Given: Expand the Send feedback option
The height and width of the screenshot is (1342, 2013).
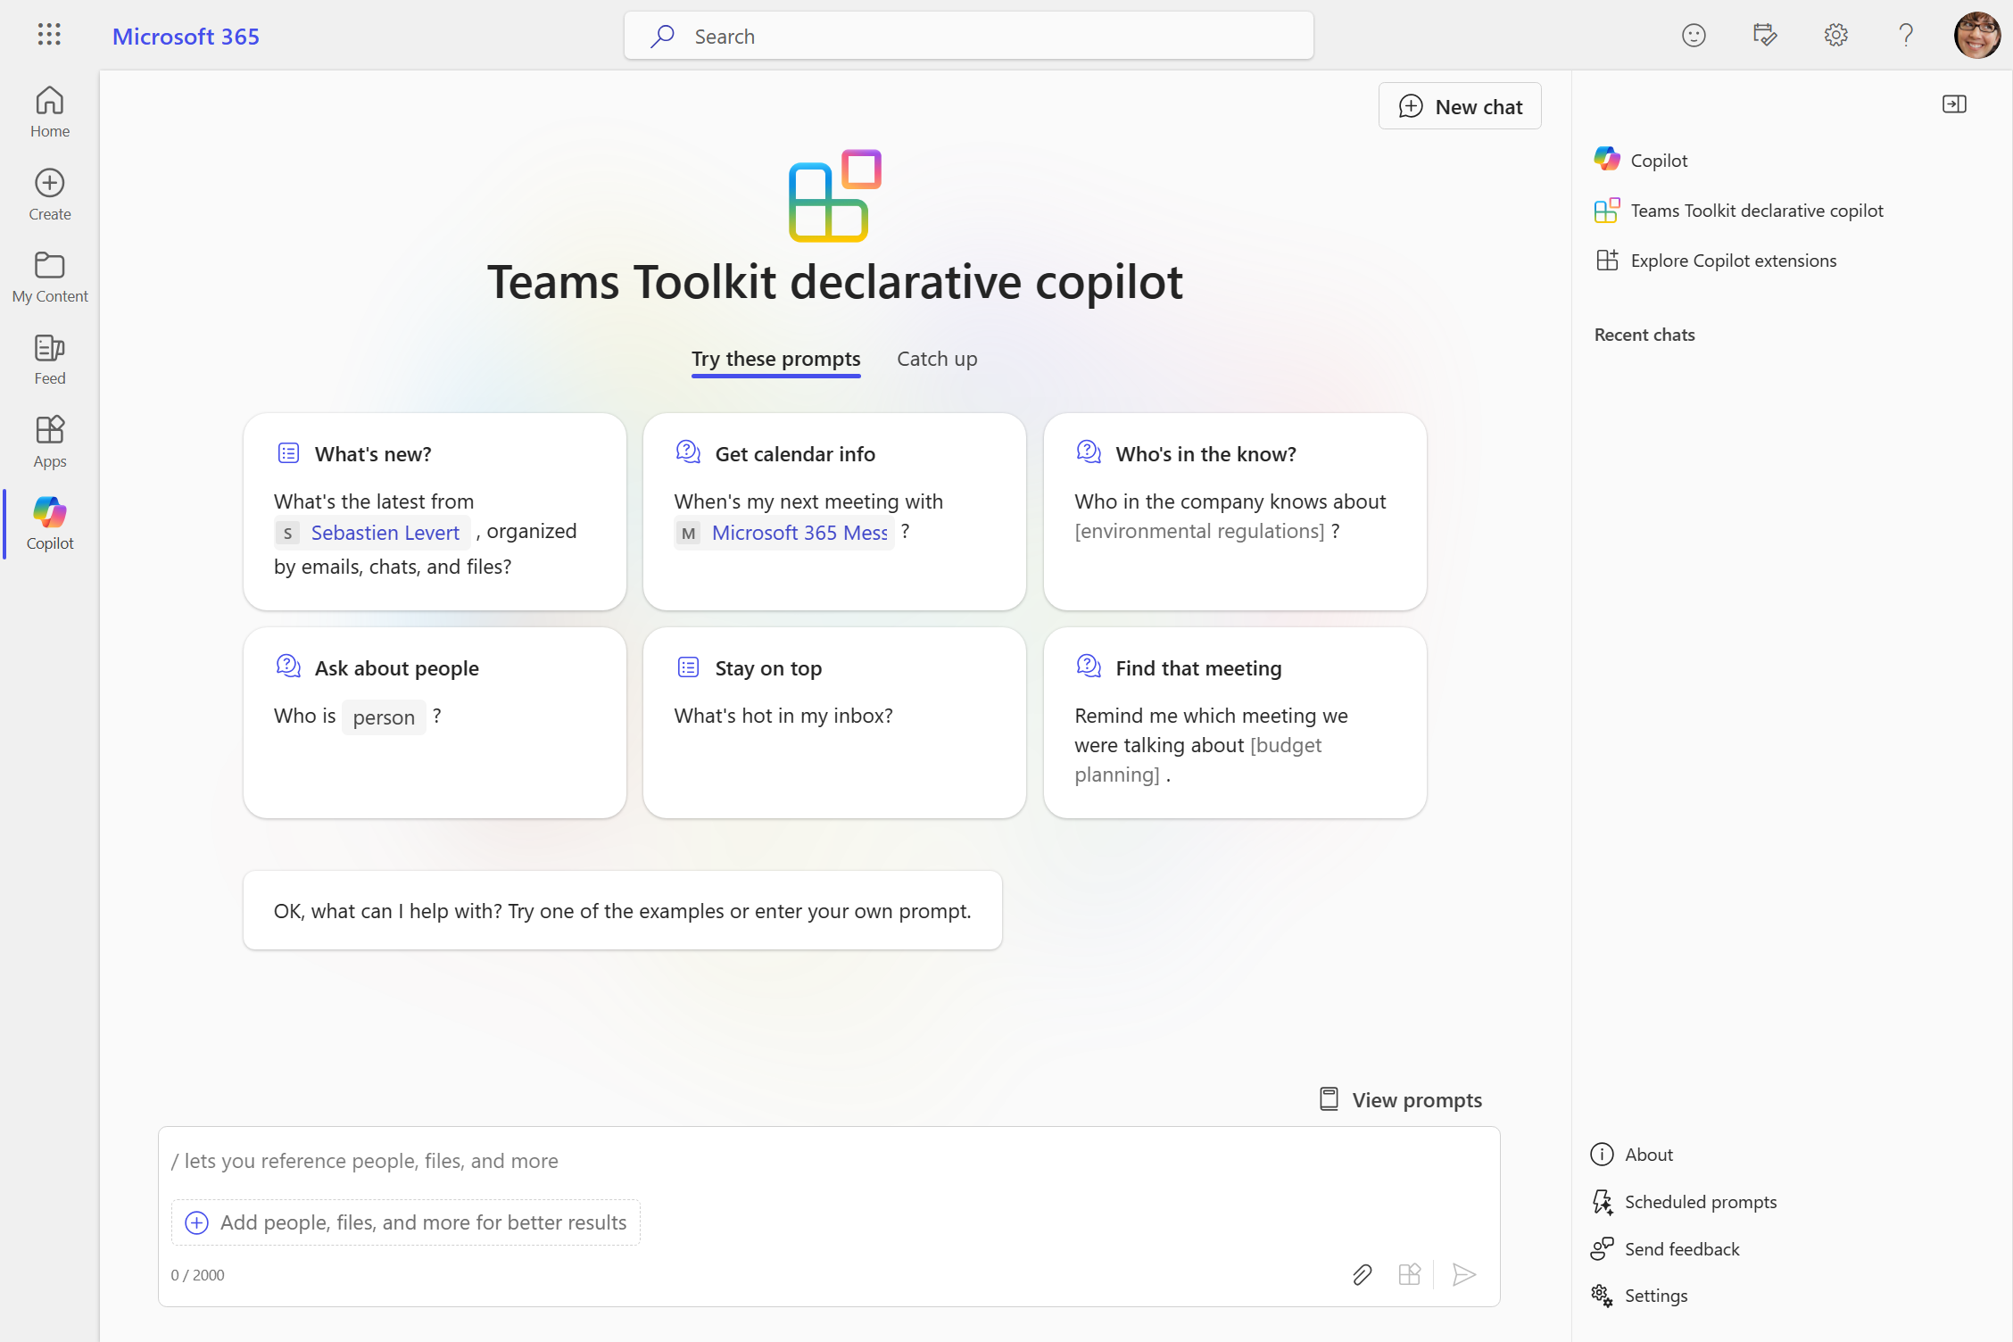Looking at the screenshot, I should pyautogui.click(x=1682, y=1247).
